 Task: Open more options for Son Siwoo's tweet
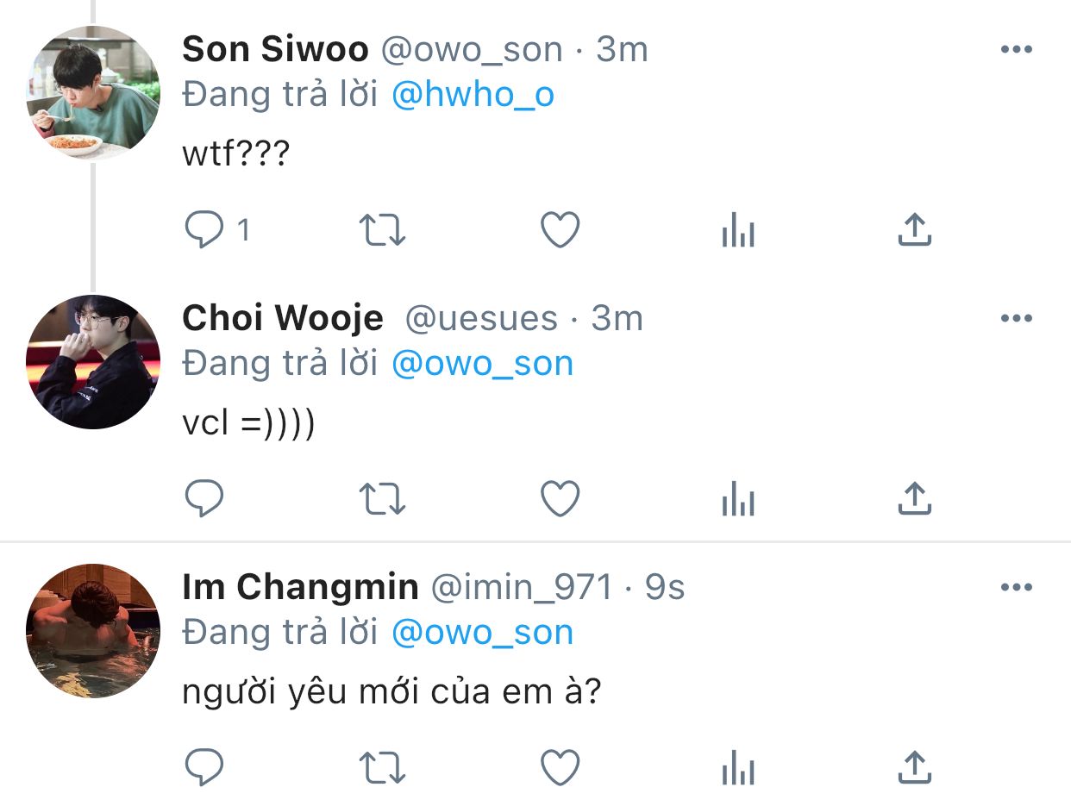pyautogui.click(x=1016, y=49)
